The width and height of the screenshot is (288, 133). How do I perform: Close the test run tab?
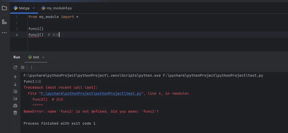click(x=43, y=57)
